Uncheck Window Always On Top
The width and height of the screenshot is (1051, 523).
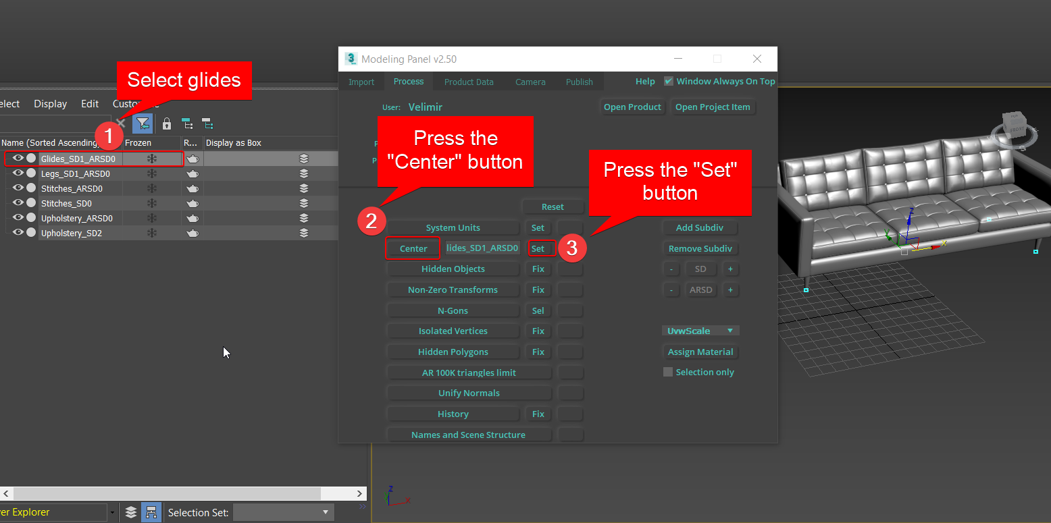point(669,81)
